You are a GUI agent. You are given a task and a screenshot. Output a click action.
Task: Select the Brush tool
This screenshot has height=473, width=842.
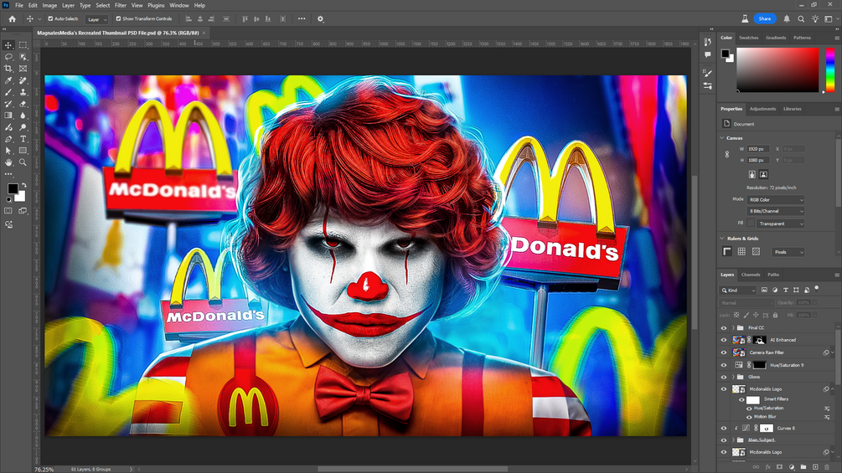(x=8, y=92)
